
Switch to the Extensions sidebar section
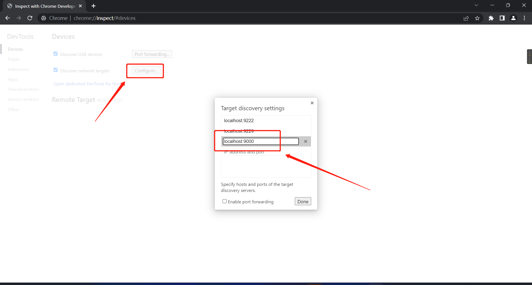[18, 69]
